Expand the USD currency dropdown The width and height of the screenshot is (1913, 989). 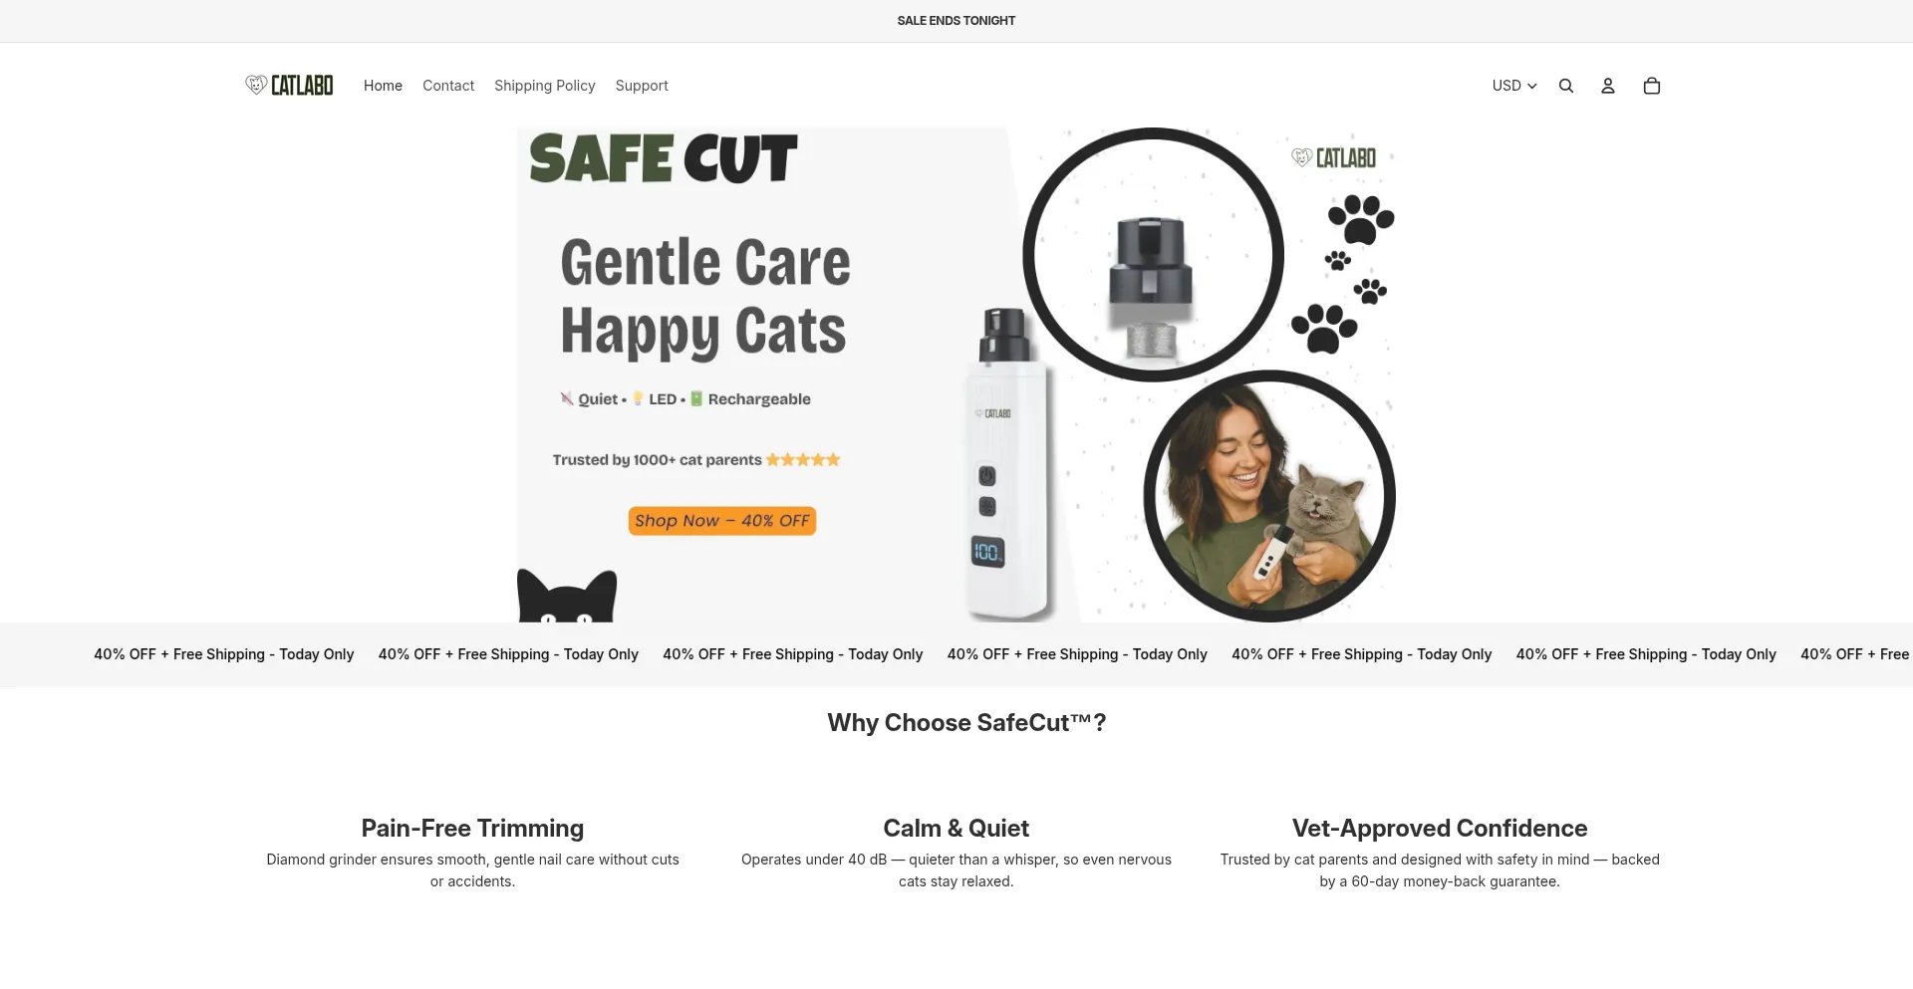click(1514, 86)
